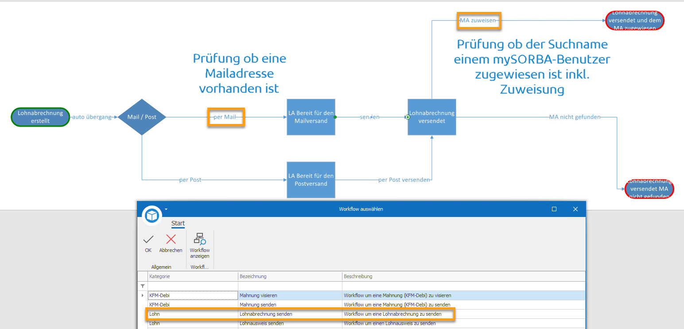684x329 pixels.
Task: Select the LA Bereit für den Mailversand node
Action: pos(311,117)
